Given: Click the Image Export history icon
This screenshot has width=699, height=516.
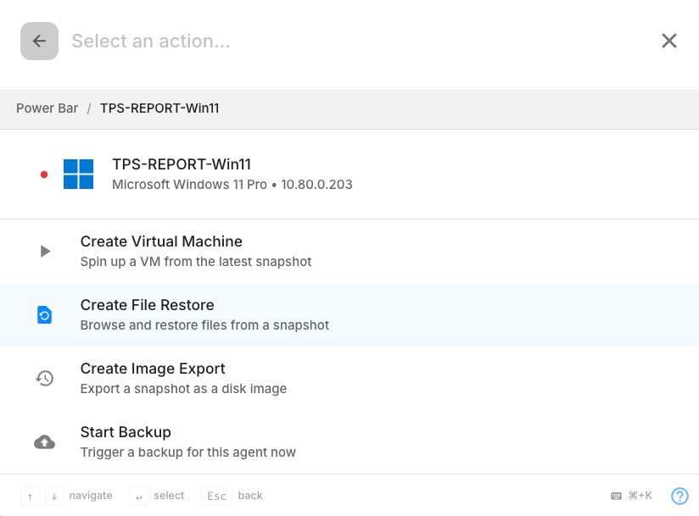Looking at the screenshot, I should 45,379.
